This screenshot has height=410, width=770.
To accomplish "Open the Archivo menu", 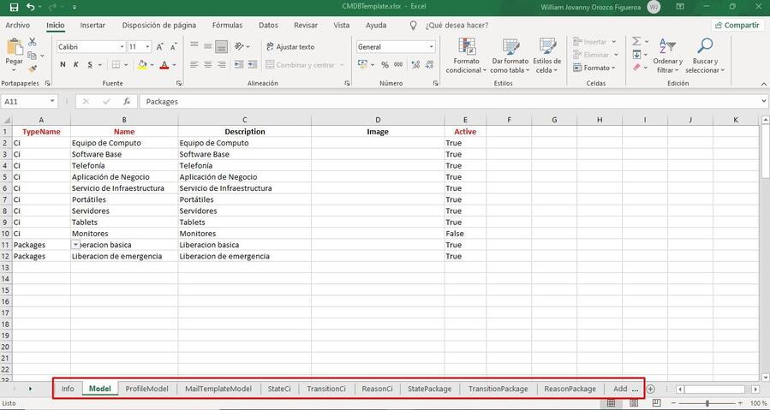I will tap(18, 25).
